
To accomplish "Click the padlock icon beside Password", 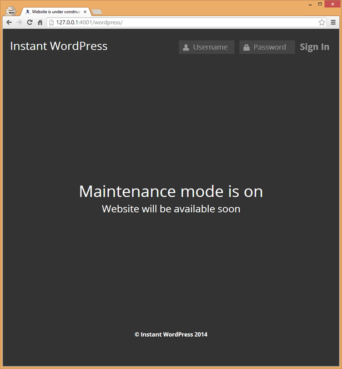I will tap(246, 47).
